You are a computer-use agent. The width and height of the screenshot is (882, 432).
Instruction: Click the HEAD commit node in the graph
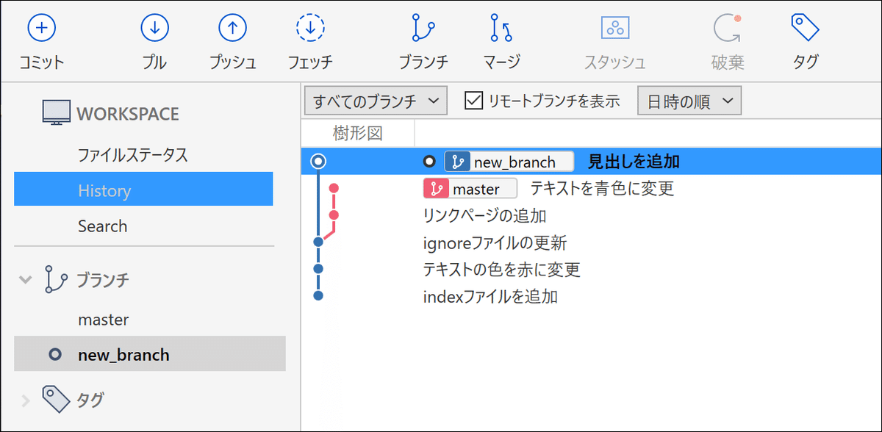point(318,162)
